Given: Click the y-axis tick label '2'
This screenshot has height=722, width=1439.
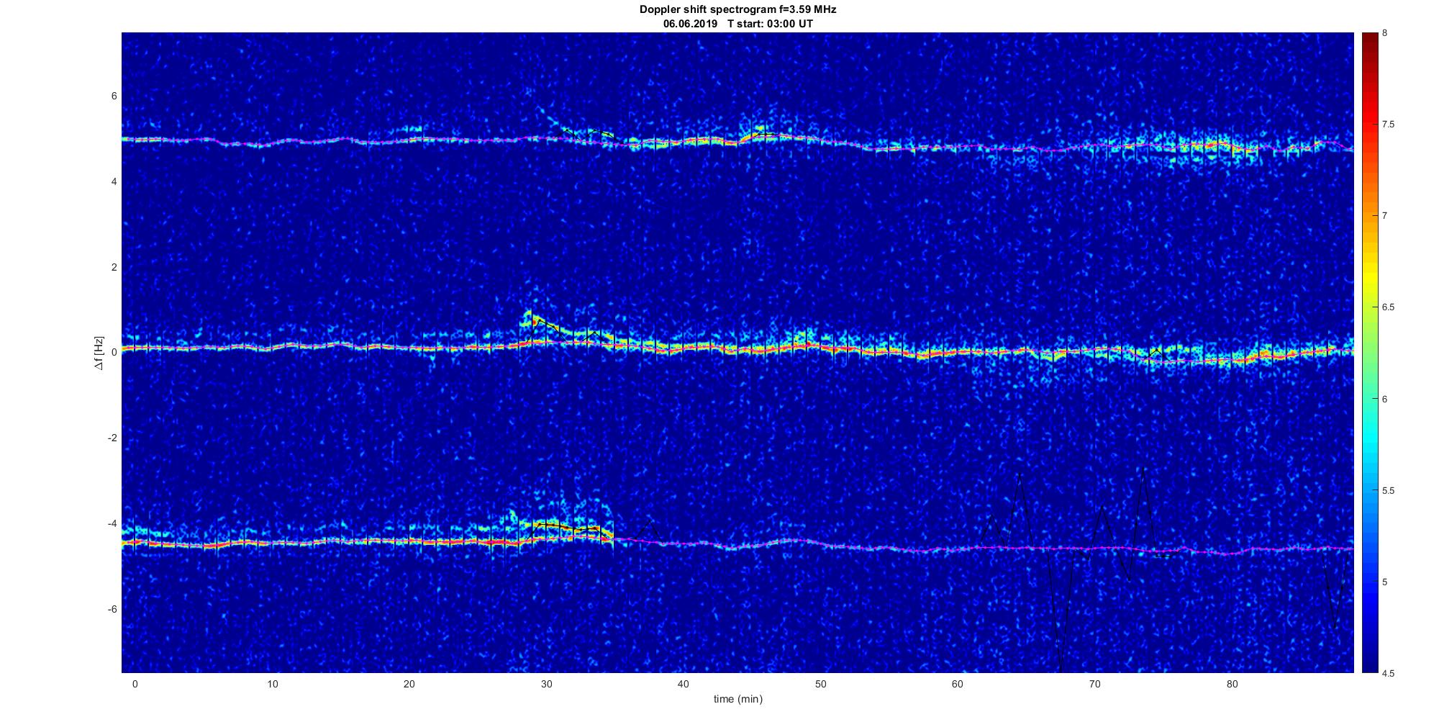Looking at the screenshot, I should [x=114, y=267].
